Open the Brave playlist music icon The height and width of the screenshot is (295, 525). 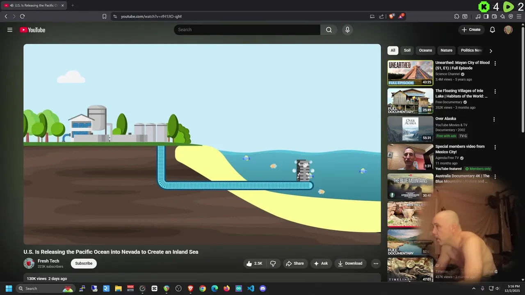point(478,16)
